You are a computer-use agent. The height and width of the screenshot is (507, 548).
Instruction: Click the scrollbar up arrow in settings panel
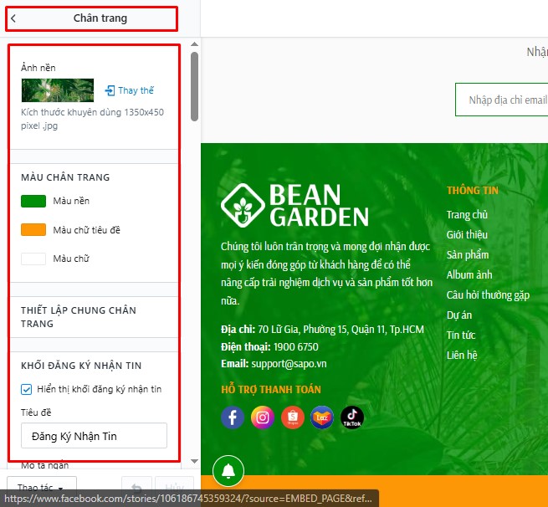pyautogui.click(x=195, y=44)
